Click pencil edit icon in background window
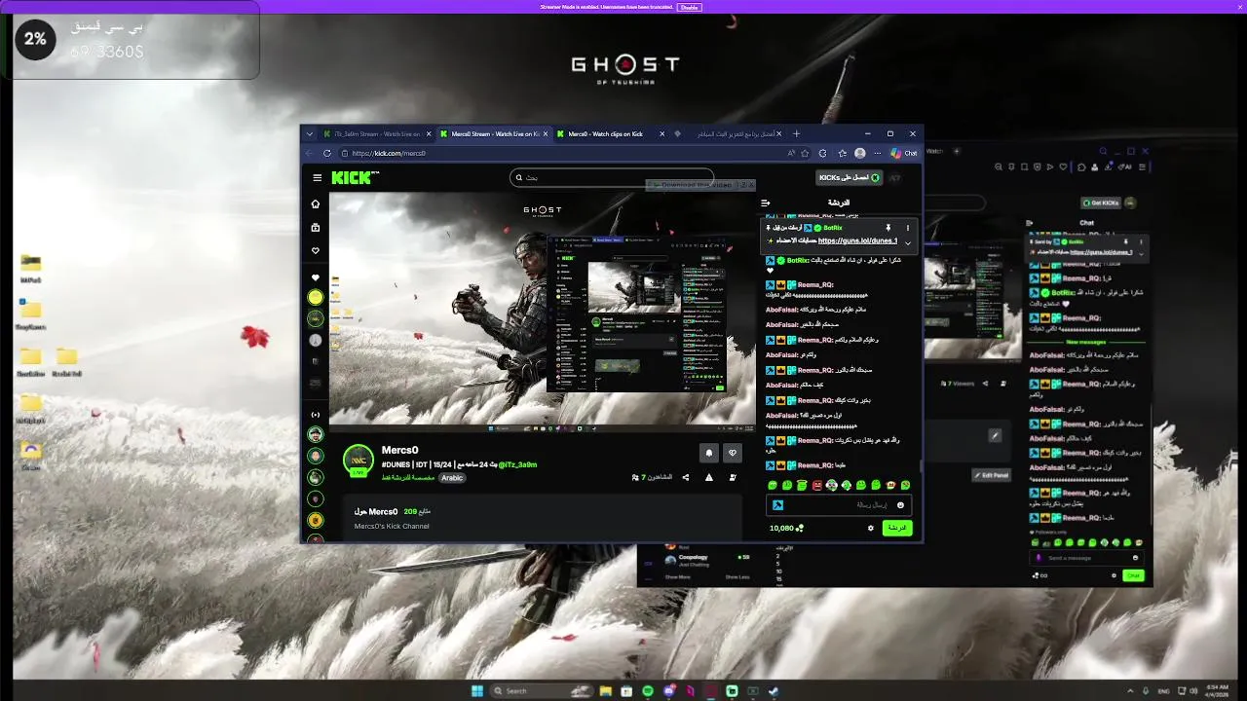Screen dimensions: 1247x701 point(995,435)
